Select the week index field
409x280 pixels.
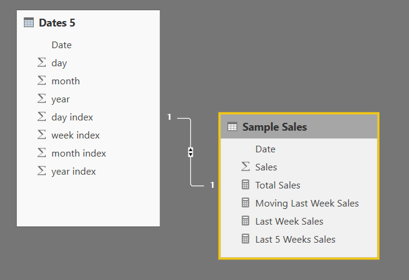(x=76, y=135)
